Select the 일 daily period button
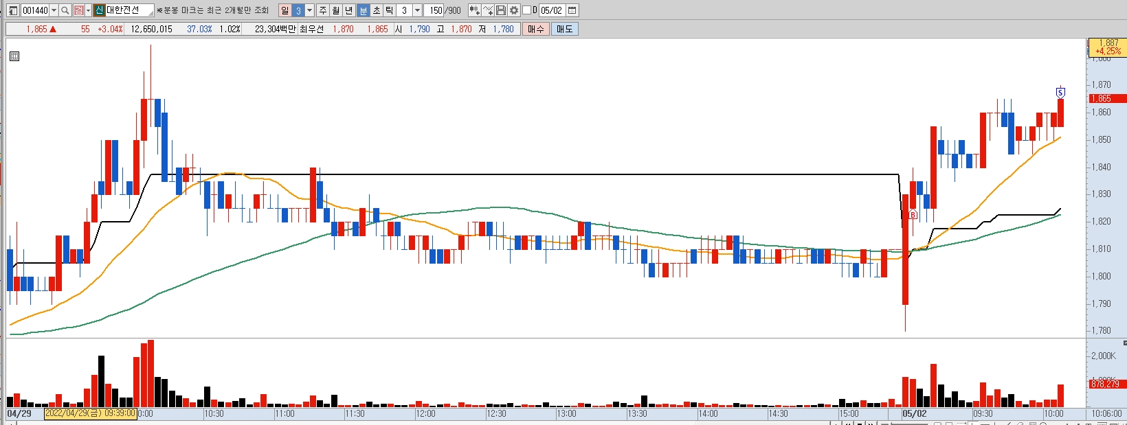This screenshot has height=425, width=1127. pyautogui.click(x=284, y=10)
